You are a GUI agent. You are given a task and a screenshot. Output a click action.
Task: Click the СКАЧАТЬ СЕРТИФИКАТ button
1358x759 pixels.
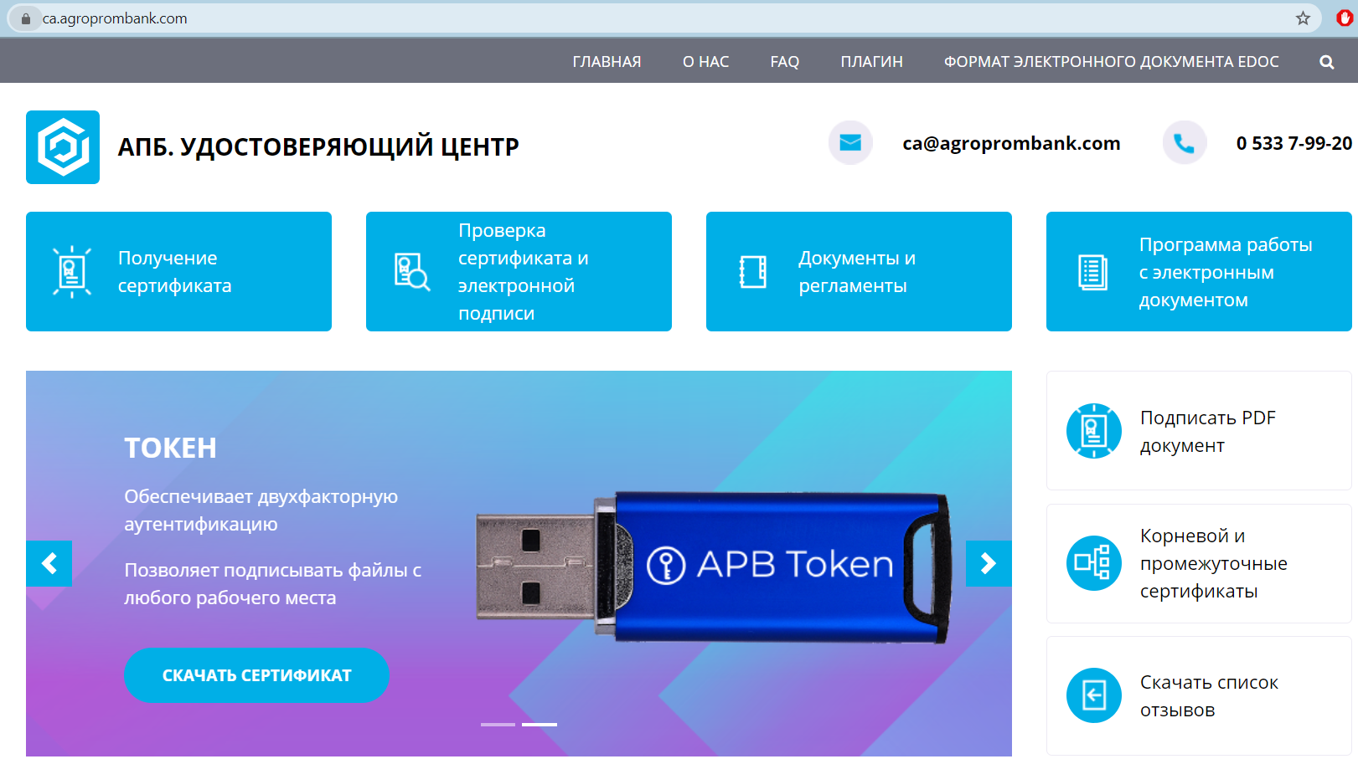256,675
